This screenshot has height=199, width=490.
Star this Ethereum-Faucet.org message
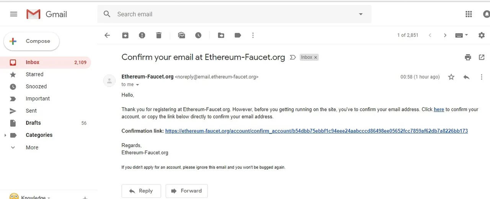click(451, 77)
